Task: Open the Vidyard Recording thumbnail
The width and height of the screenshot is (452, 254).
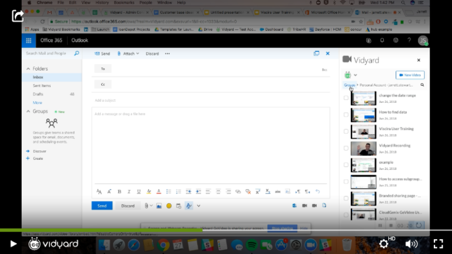Action: tap(364, 148)
